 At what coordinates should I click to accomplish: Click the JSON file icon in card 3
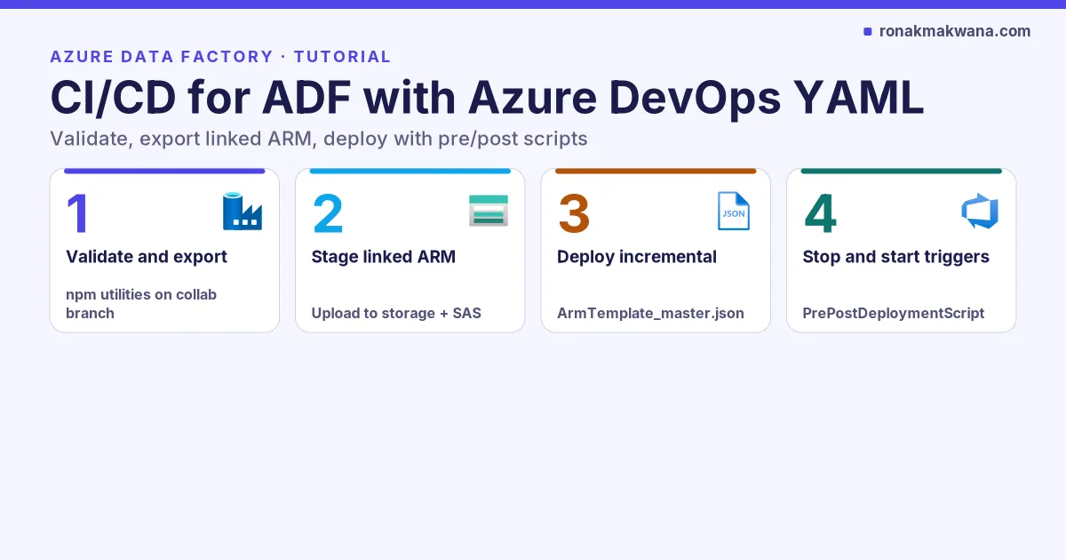pyautogui.click(x=734, y=212)
